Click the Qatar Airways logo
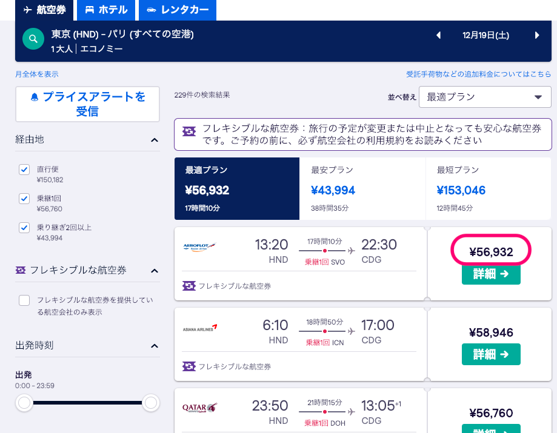This screenshot has width=557, height=433. tap(199, 408)
